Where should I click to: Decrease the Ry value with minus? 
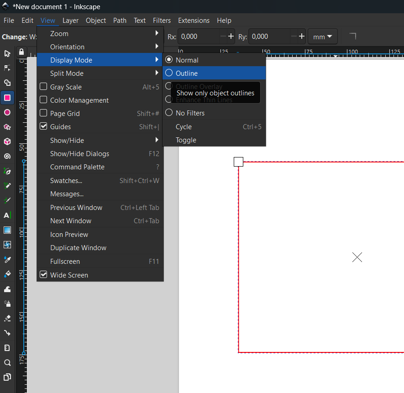pos(294,37)
